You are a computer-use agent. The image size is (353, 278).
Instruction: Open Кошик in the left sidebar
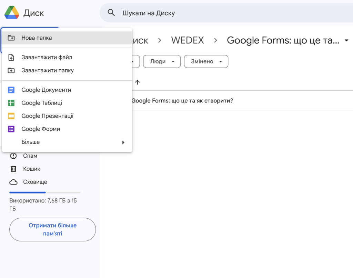pos(32,169)
